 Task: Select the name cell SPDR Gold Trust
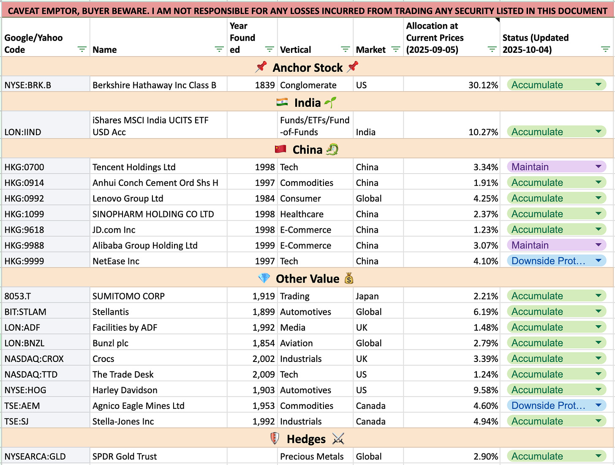click(158, 456)
